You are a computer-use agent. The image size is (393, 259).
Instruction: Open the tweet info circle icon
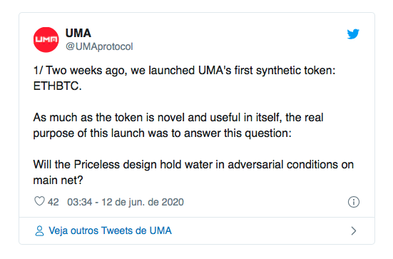(x=353, y=202)
